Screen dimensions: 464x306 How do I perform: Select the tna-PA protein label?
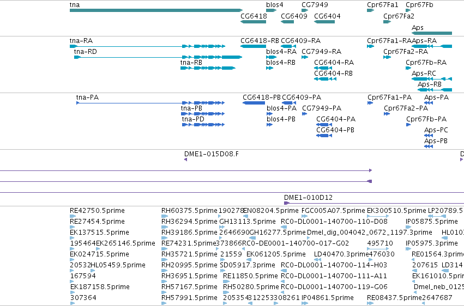(x=87, y=97)
